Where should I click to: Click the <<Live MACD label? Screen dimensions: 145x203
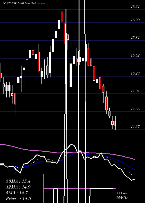122,195
